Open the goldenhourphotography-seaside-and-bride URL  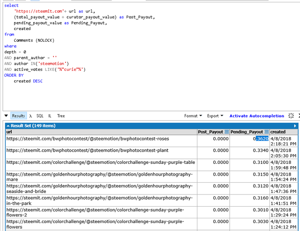point(99,189)
